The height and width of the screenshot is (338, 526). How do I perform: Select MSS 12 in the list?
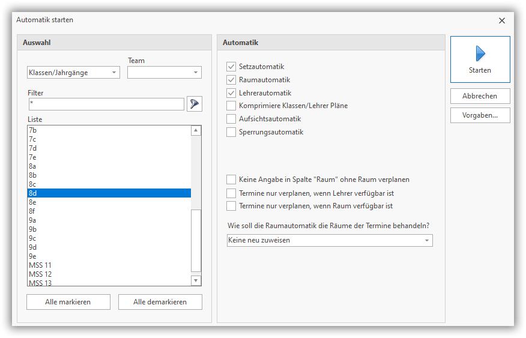(x=109, y=274)
